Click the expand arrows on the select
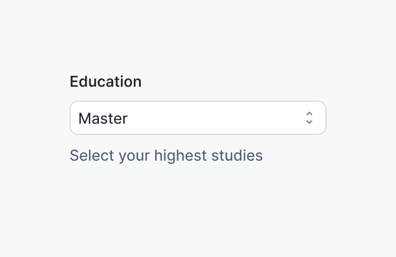Image resolution: width=396 pixels, height=257 pixels. [309, 118]
